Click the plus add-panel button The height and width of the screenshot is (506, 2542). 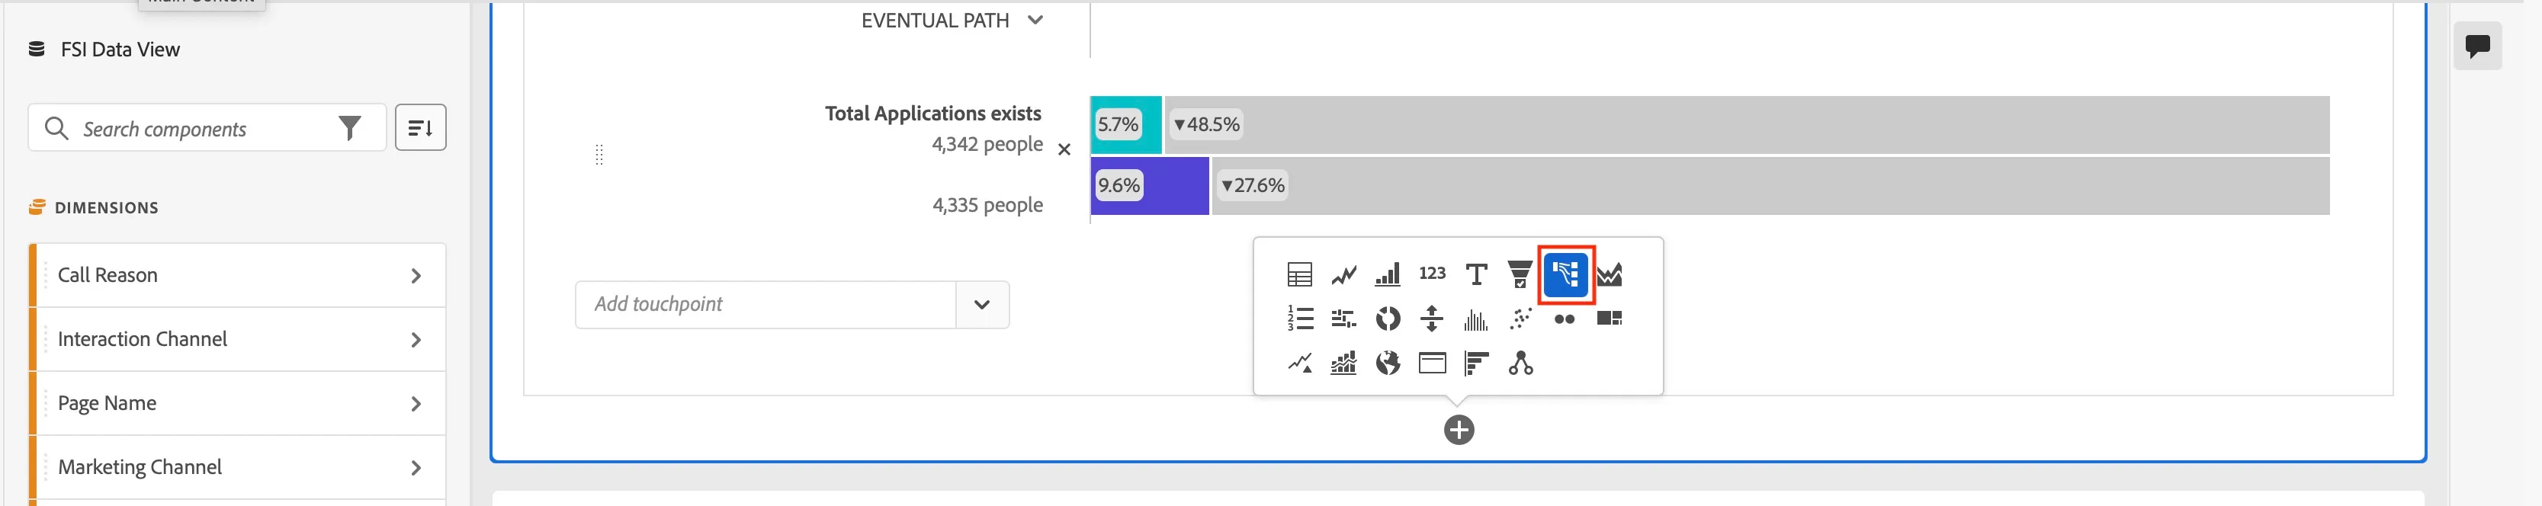coord(1459,430)
